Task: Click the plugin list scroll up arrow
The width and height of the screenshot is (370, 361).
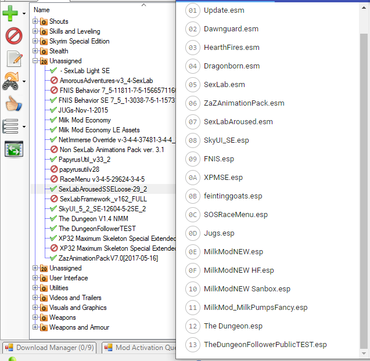Action: coord(364,8)
